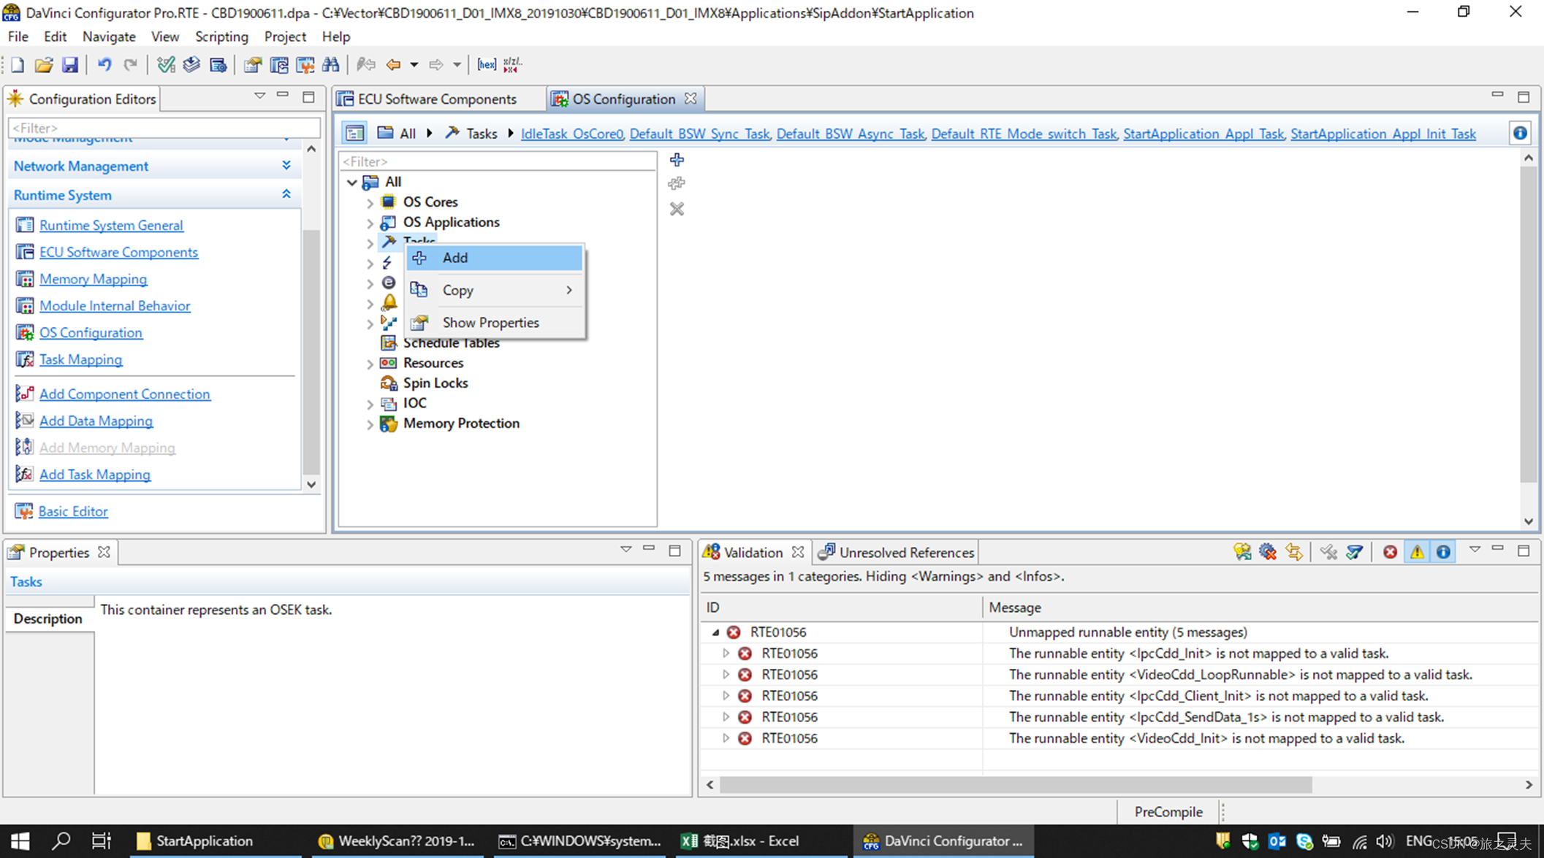Toggle the blue Infos filter in Validation

tap(1443, 552)
